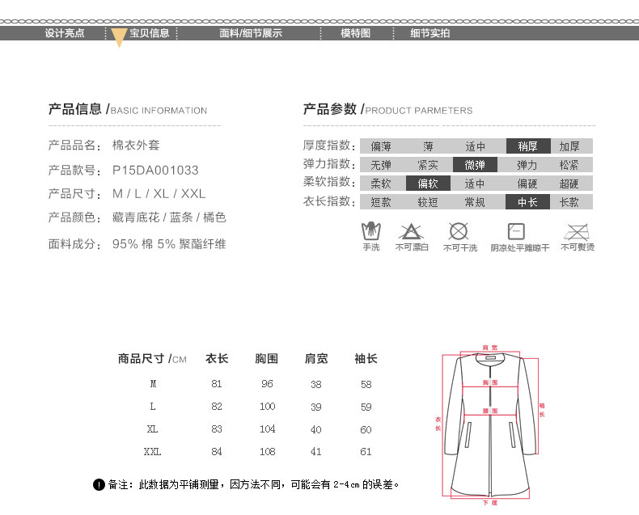Click the 阴凉处平摊晾干 drying icon
The width and height of the screenshot is (639, 515).
[x=516, y=231]
